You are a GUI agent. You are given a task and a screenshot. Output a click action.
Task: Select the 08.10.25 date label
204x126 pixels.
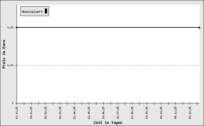161,112
